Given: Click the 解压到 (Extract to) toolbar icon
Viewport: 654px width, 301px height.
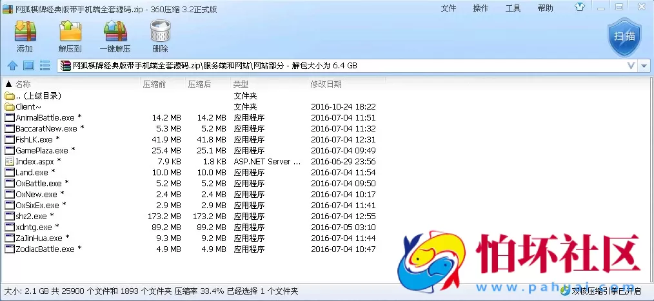Looking at the screenshot, I should [x=70, y=32].
